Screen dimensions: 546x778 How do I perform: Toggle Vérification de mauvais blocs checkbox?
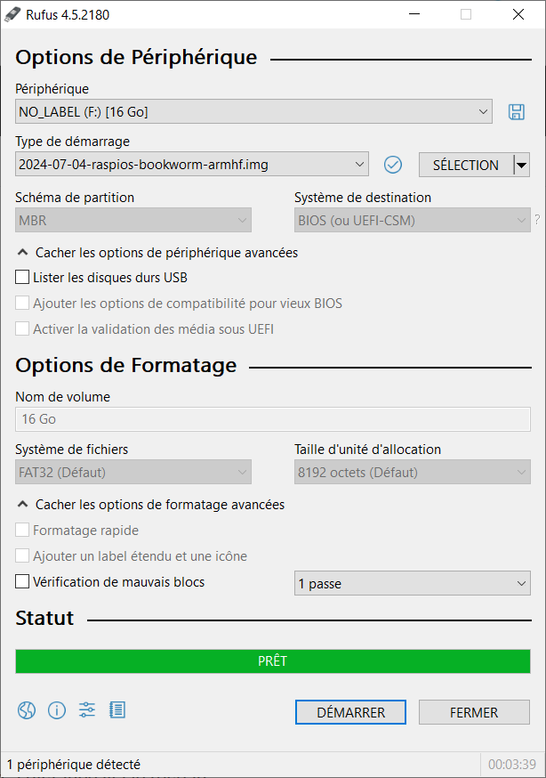coord(22,581)
